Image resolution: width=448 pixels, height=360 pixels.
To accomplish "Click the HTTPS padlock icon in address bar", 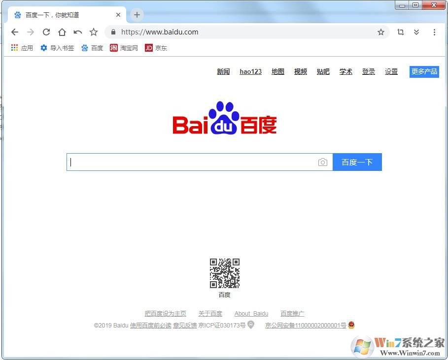I will 113,32.
